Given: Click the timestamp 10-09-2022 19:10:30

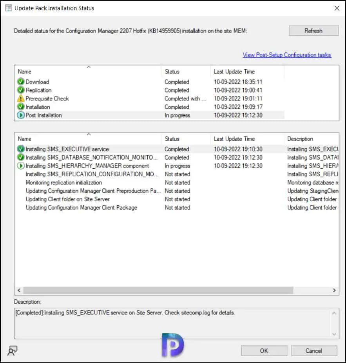Looking at the screenshot, I should point(238,149).
